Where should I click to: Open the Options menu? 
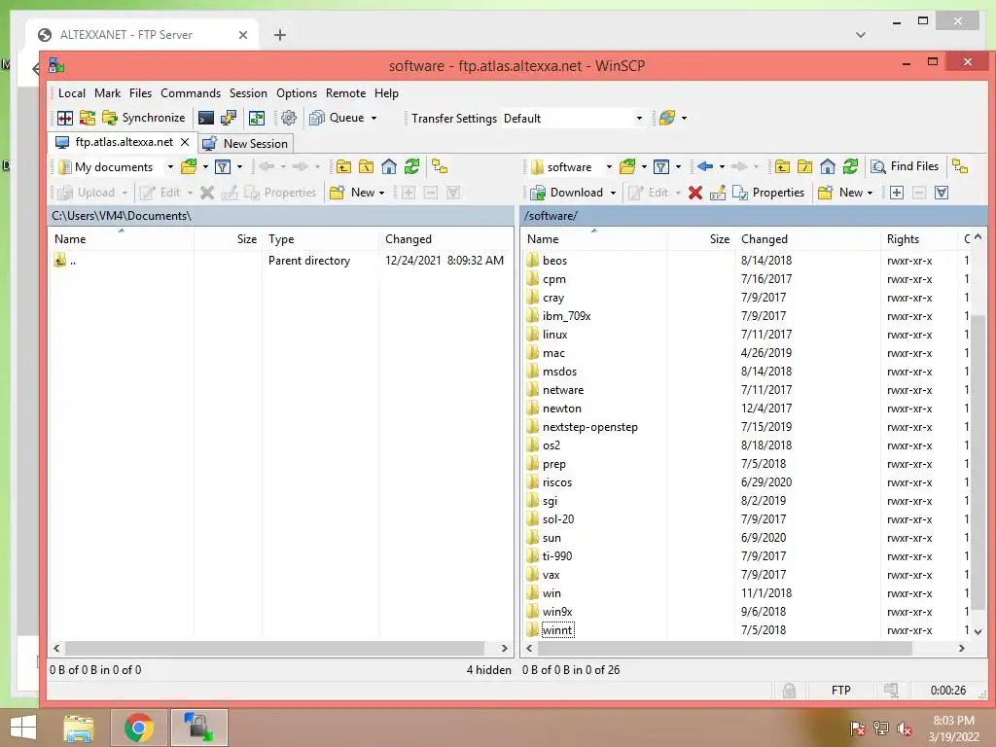(297, 93)
